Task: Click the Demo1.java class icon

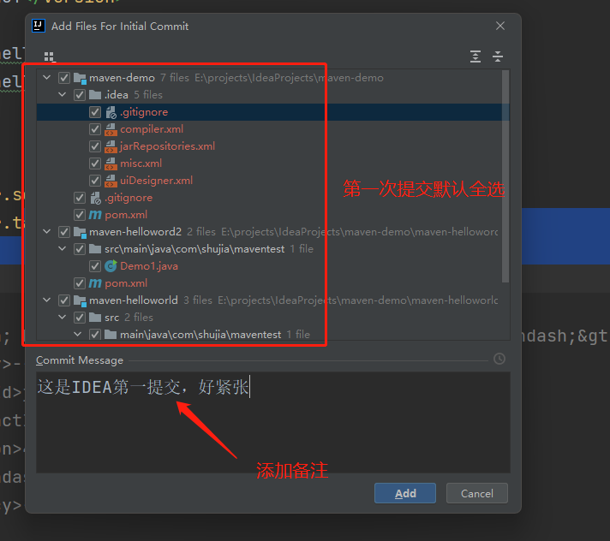Action: [111, 266]
